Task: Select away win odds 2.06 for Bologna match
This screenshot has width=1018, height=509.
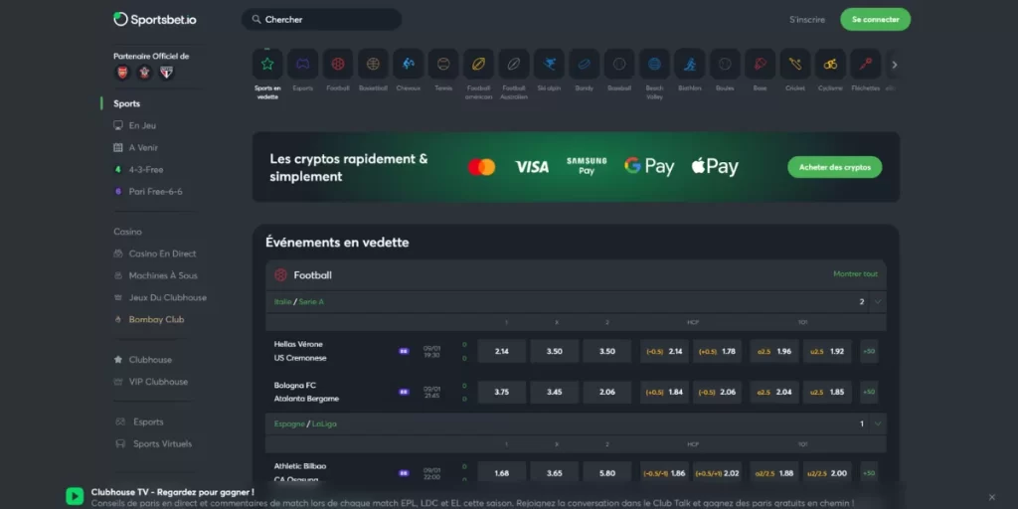Action: [607, 392]
